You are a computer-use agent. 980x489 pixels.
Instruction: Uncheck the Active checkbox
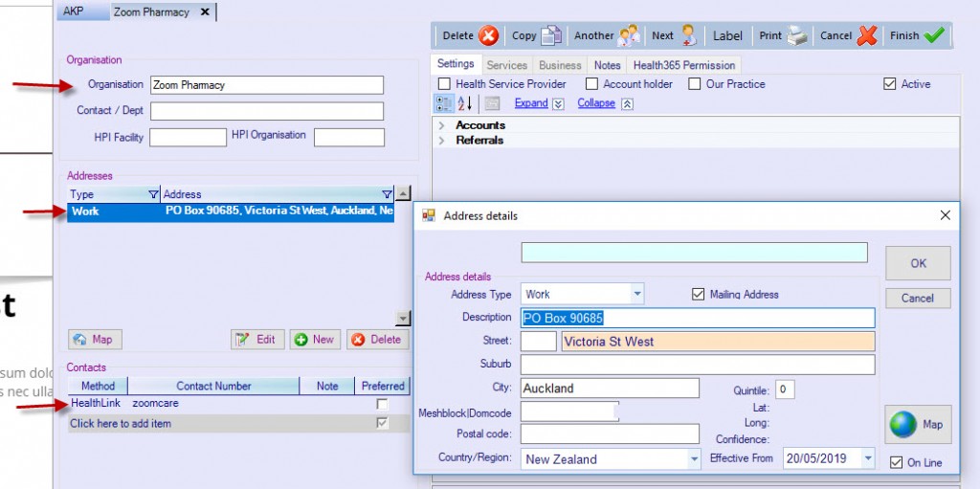[890, 84]
